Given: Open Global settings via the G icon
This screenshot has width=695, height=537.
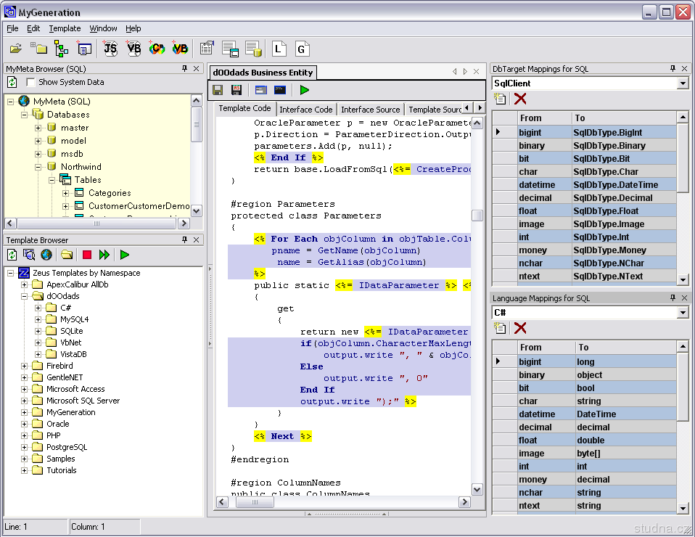Looking at the screenshot, I should coord(302,49).
